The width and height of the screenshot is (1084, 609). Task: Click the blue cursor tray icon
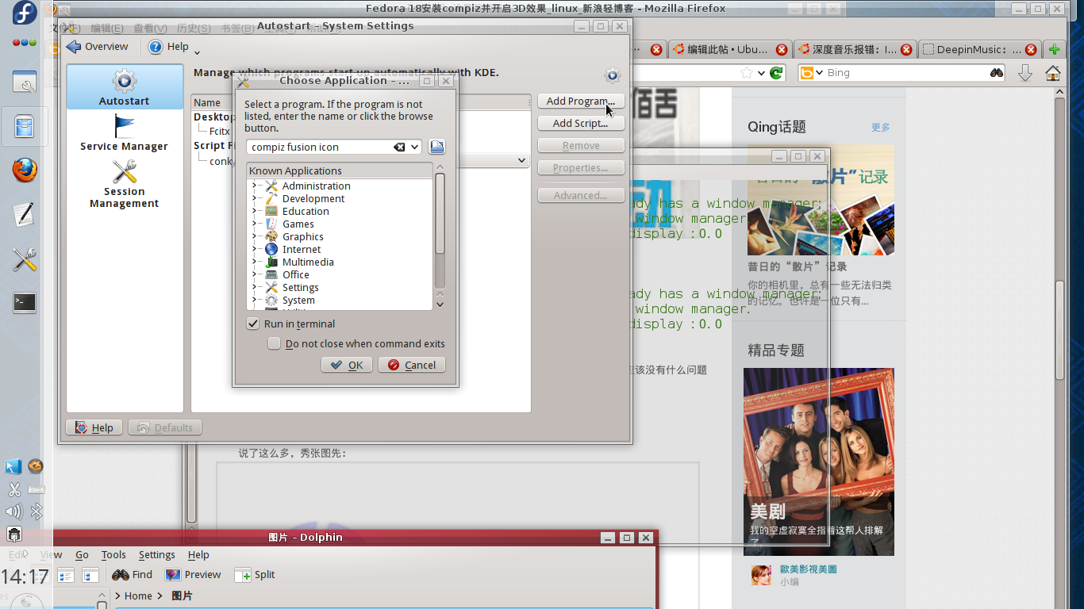(x=13, y=467)
